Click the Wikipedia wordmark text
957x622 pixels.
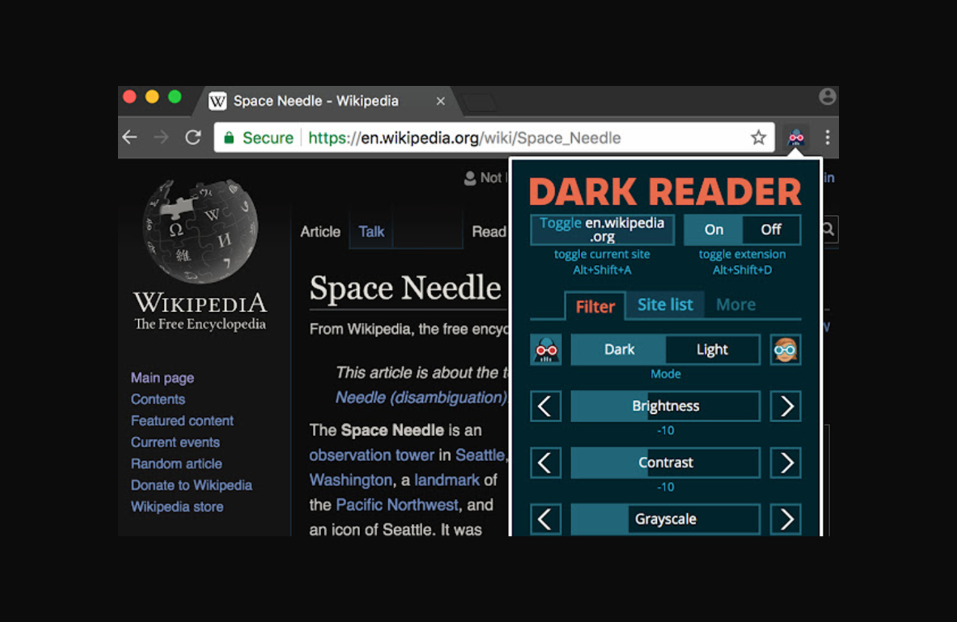[200, 303]
